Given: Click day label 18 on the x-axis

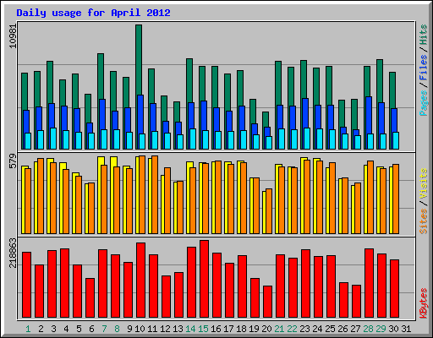Looking at the screenshot, I should 241,329.
